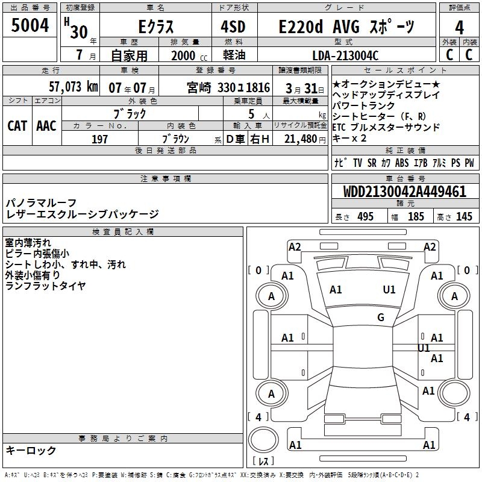Click キーx 2 text
Image resolution: width=482 pixels, height=482 pixels.
(349, 139)
